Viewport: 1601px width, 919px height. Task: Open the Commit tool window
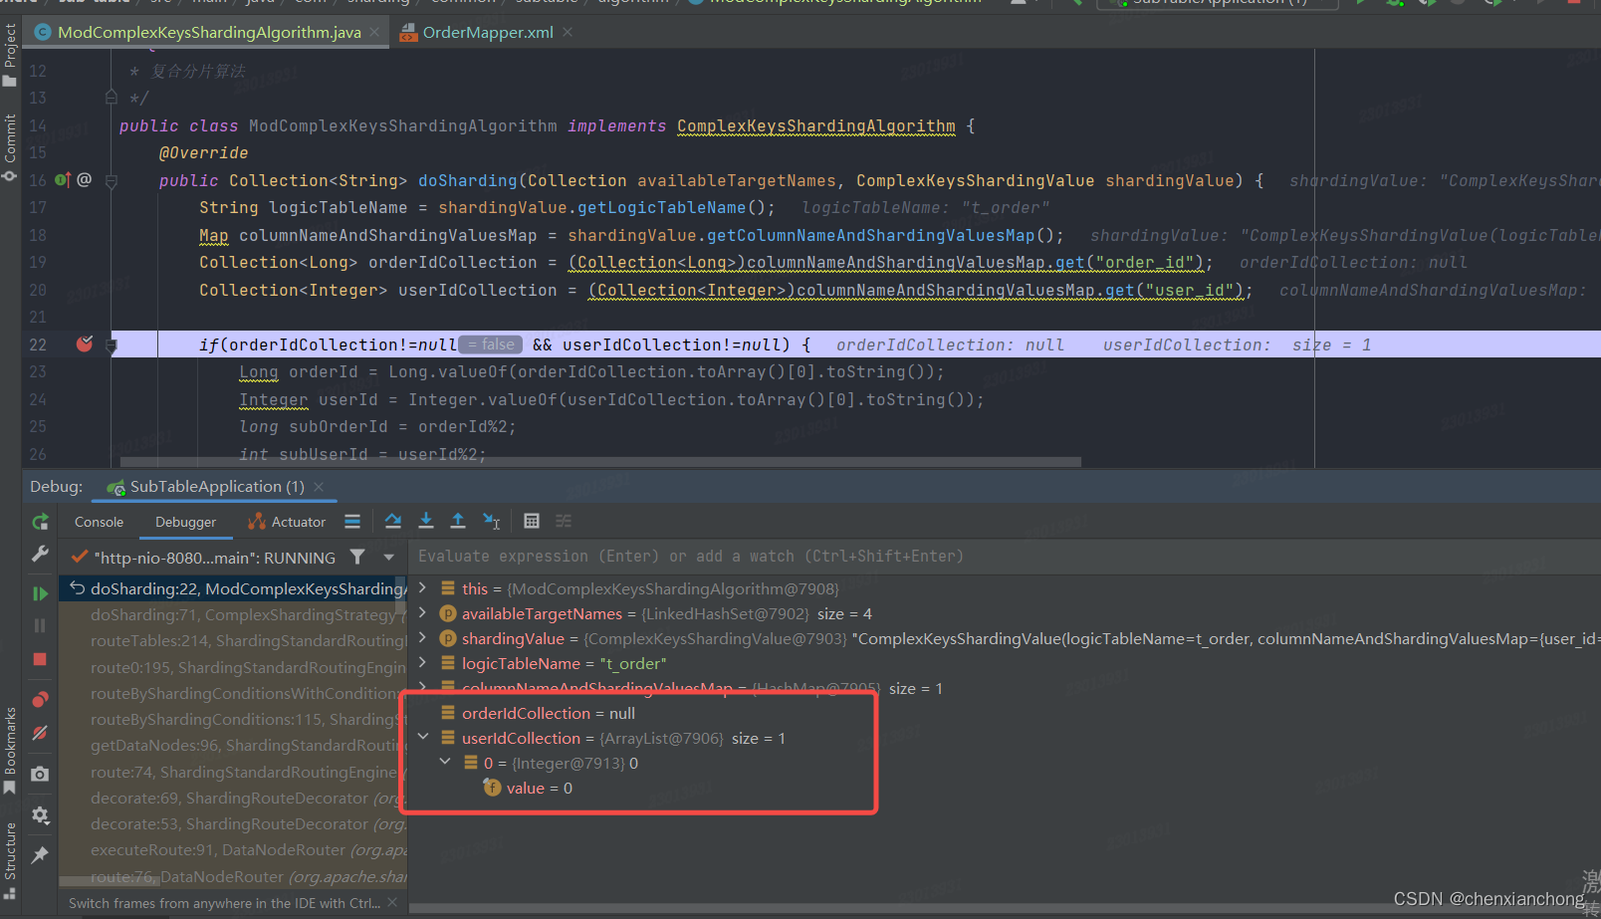tap(10, 146)
